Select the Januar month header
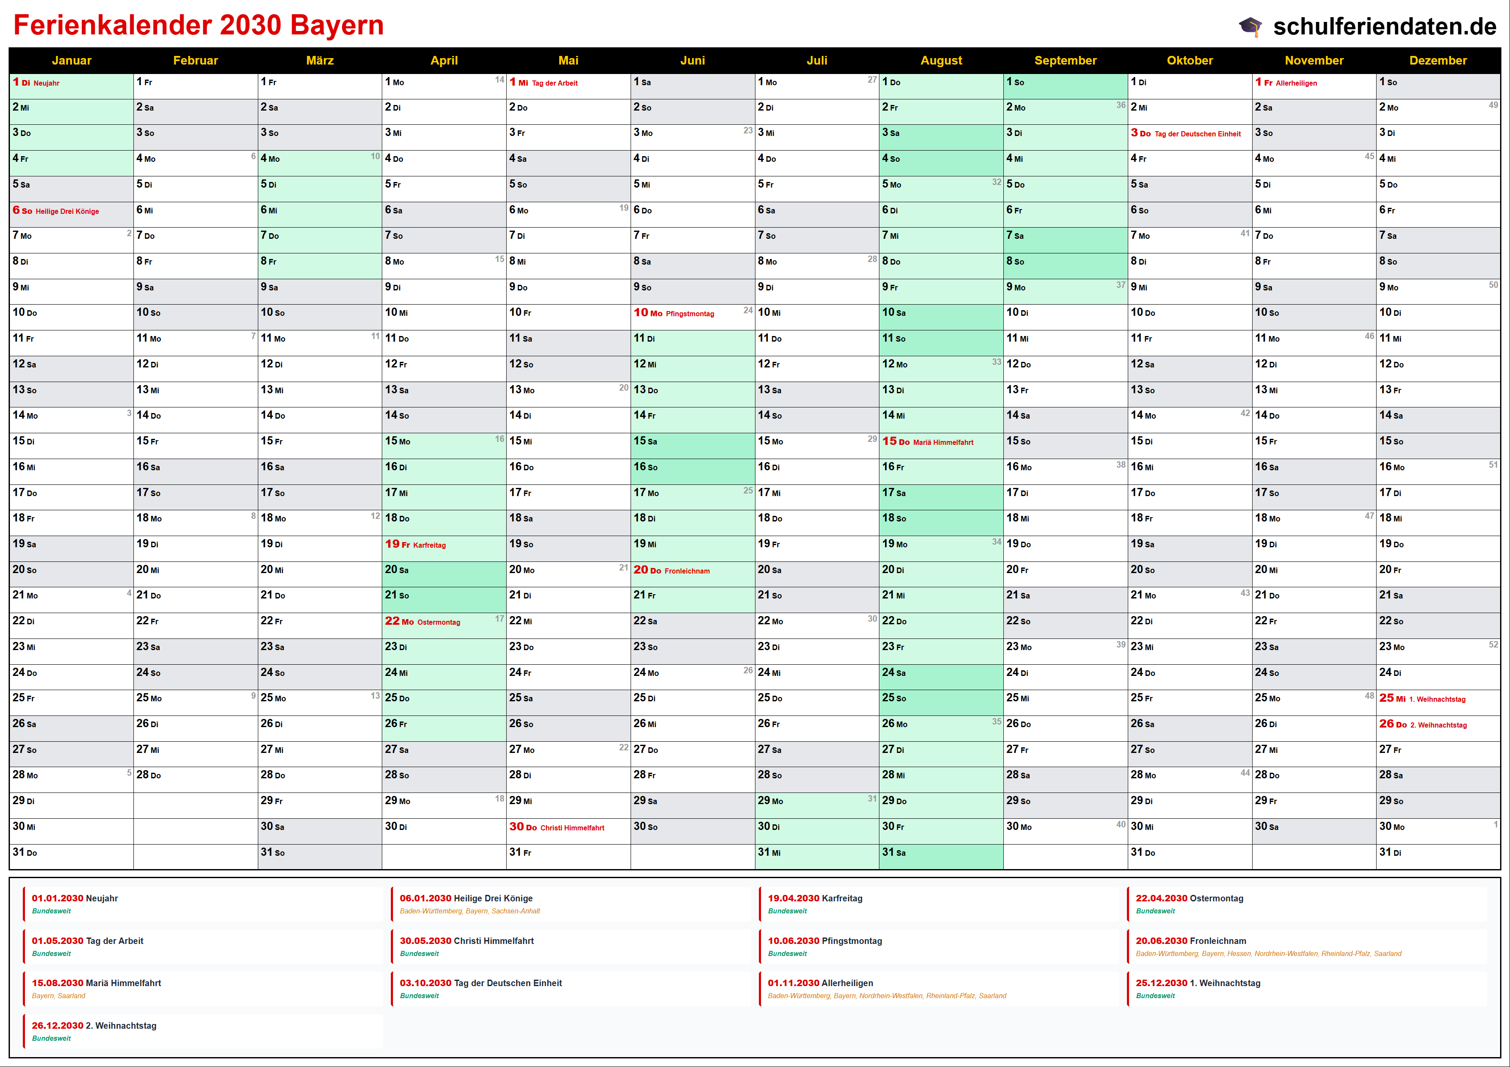The width and height of the screenshot is (1510, 1067). tap(71, 61)
